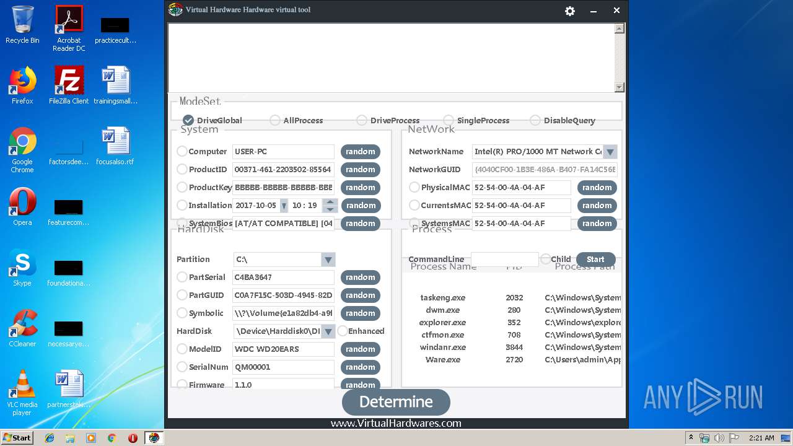Open factorsdee file on desktop

click(69, 151)
